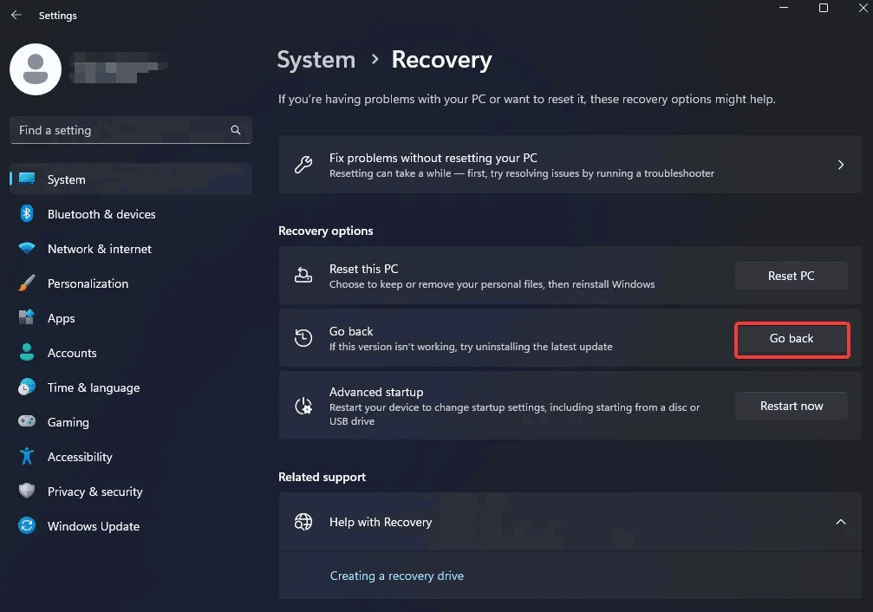Click the Help with Recovery label
This screenshot has height=612, width=873.
tap(381, 522)
